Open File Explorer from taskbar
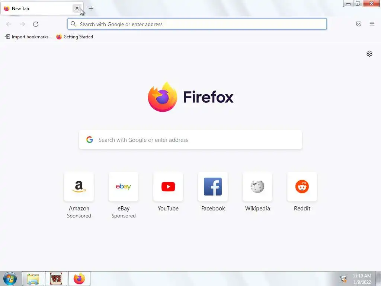Viewport: 381px width, 286px height. tap(33, 279)
